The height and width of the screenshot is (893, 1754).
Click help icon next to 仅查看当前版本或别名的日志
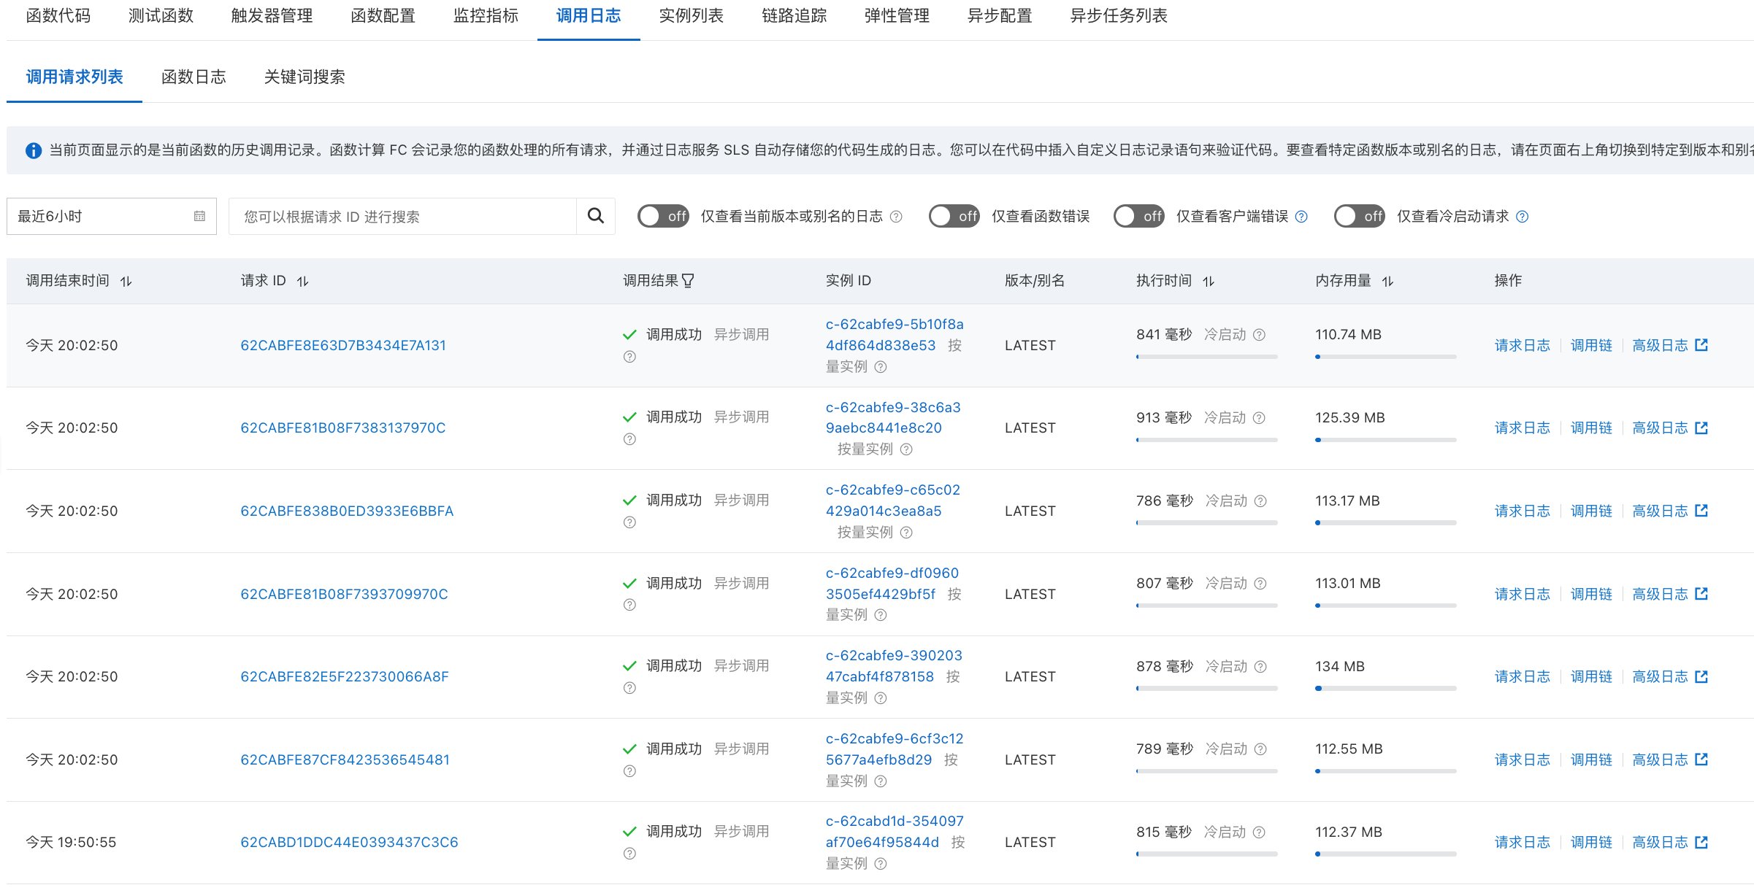click(x=896, y=217)
